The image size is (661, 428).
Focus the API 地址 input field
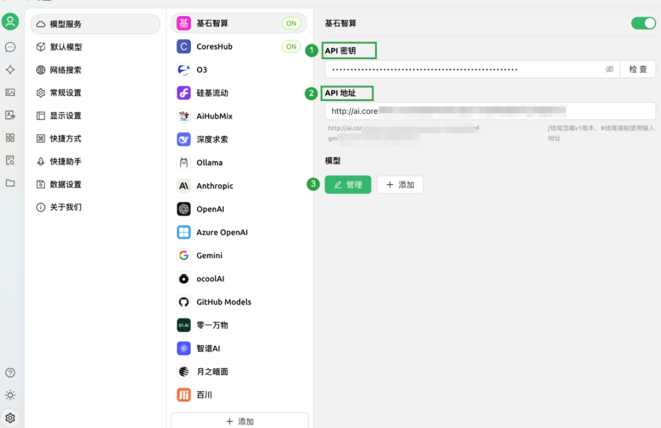tap(490, 111)
